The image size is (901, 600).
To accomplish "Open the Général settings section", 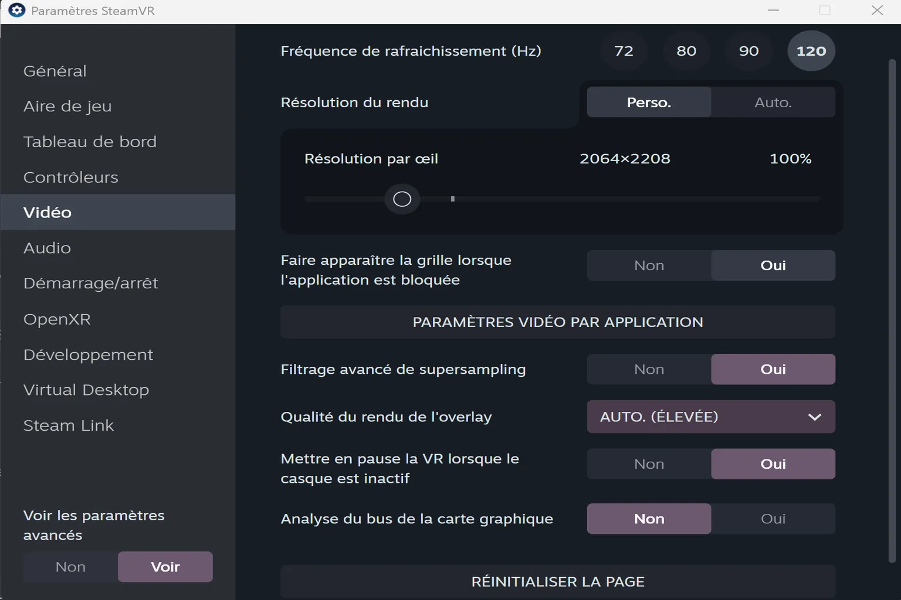I will pos(117,71).
